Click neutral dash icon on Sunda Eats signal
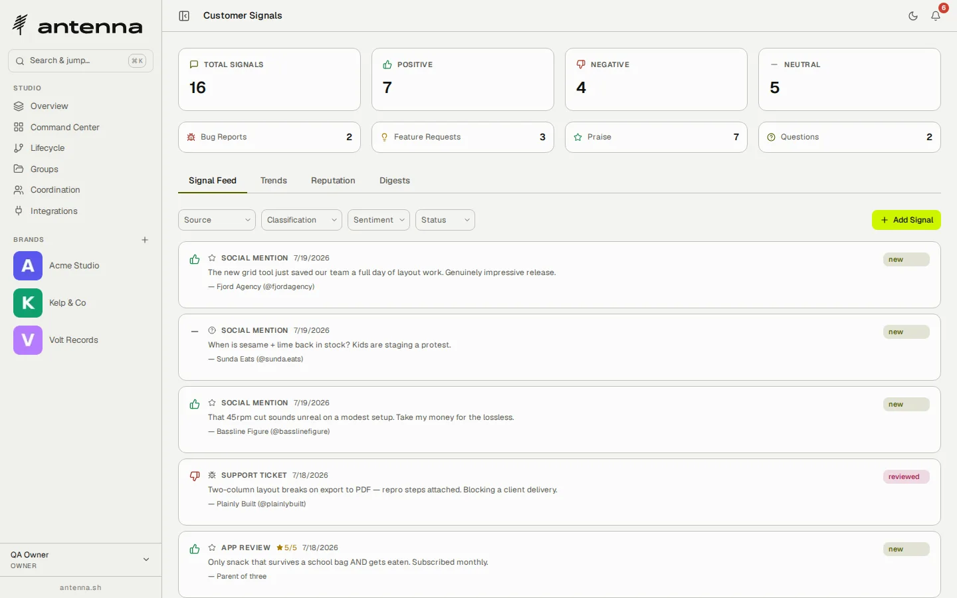The height and width of the screenshot is (598, 957). click(195, 331)
